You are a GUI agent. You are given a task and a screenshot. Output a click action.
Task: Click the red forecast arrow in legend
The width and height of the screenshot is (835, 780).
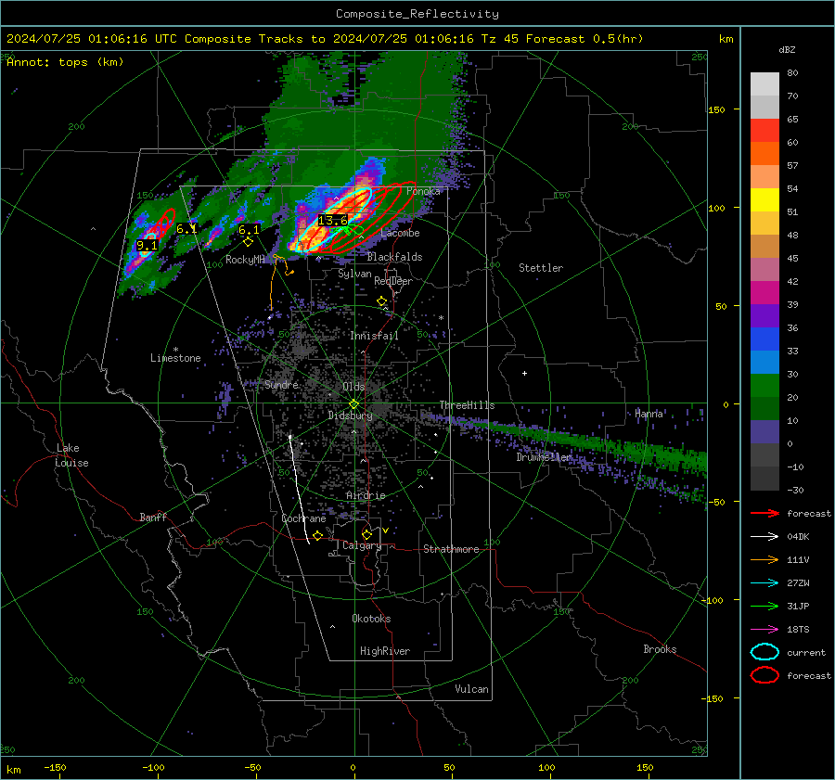tap(764, 513)
